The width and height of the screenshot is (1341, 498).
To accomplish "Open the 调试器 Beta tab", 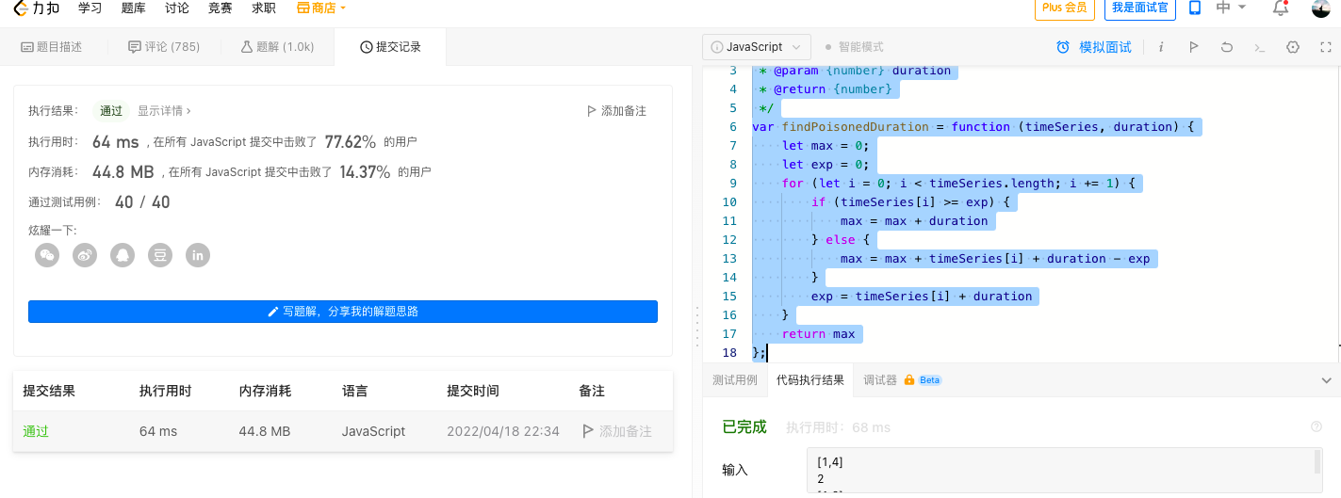I will click(x=902, y=380).
